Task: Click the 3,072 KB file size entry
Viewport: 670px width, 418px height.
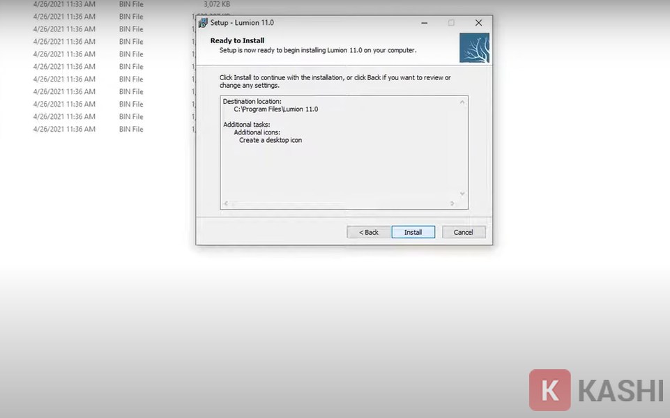Action: [217, 4]
